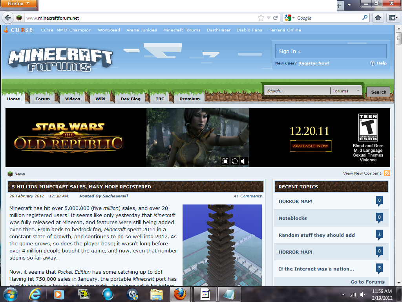This screenshot has height=302, width=402.
Task: Open the Dev Blog navigation tab
Action: click(x=130, y=99)
